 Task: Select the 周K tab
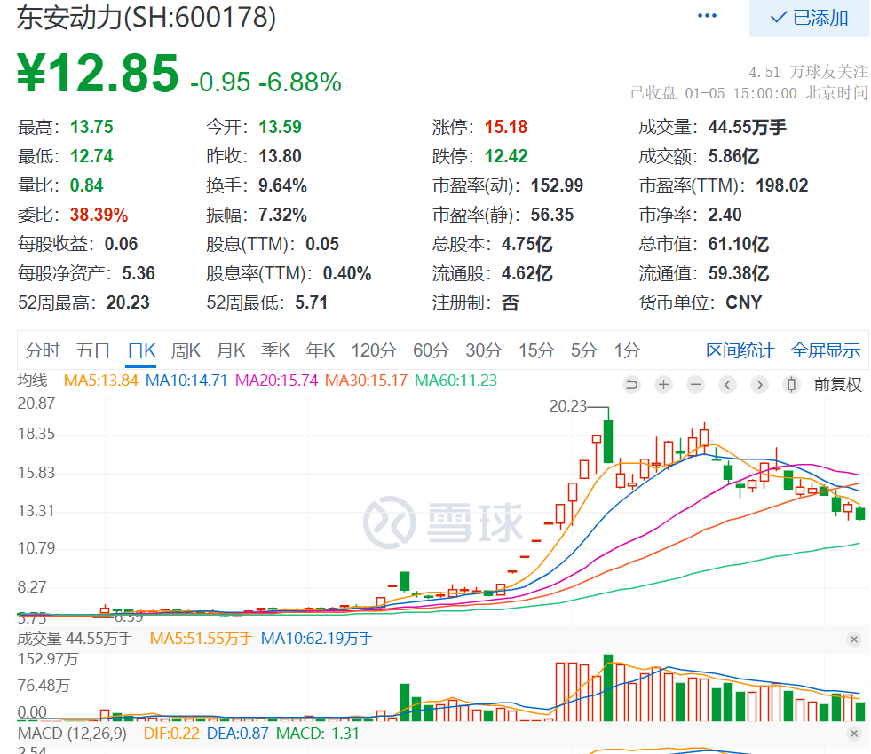[x=186, y=350]
